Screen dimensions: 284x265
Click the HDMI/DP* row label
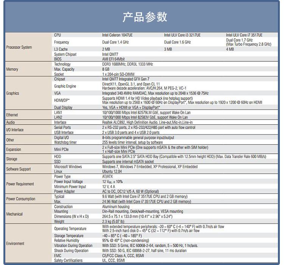point(62,100)
